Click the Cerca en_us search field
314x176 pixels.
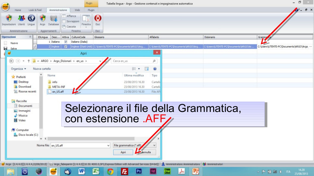tap(134, 61)
